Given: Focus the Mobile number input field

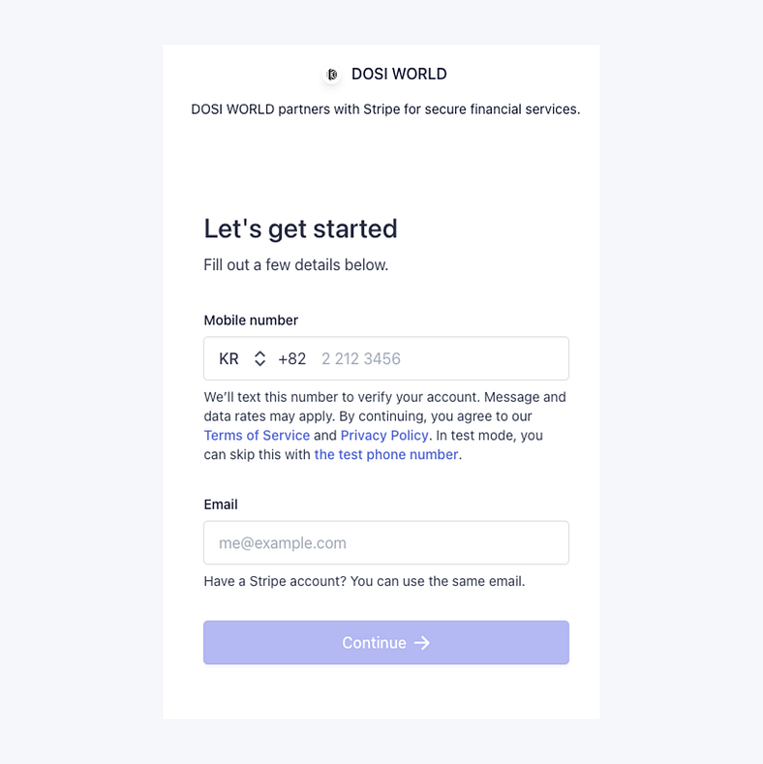Looking at the screenshot, I should [436, 359].
